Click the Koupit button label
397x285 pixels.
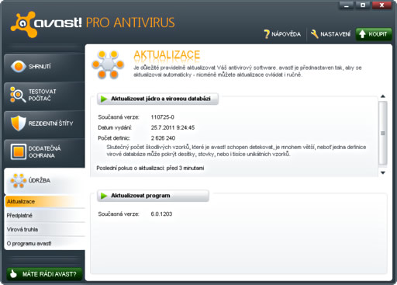[x=378, y=34]
